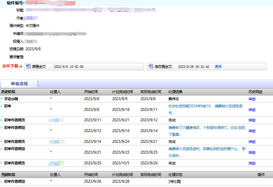View 详细 for 初审作者修改 started 2023/9/25

[252, 163]
